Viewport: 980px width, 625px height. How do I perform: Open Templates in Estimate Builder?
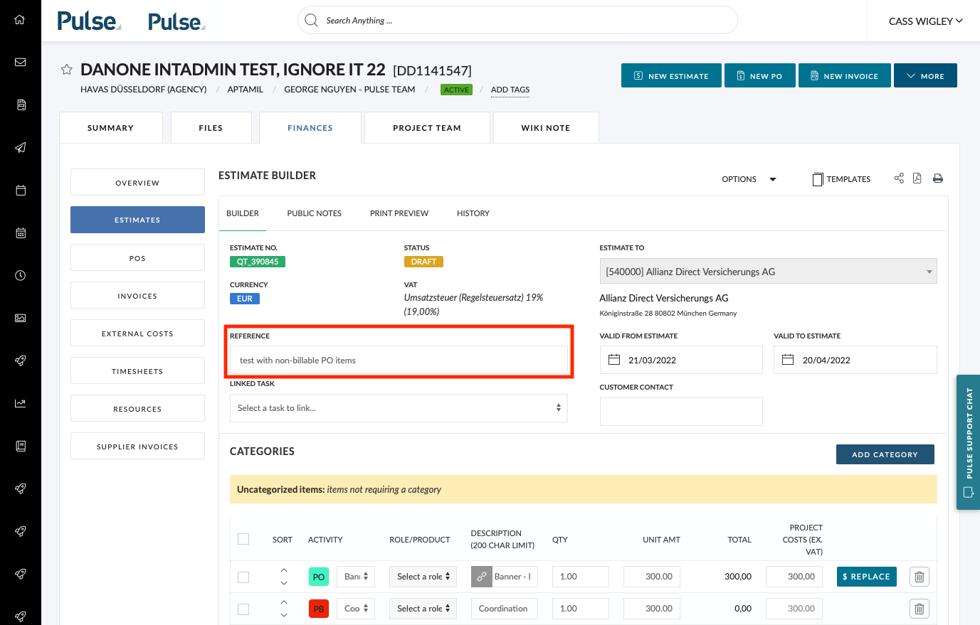pyautogui.click(x=842, y=179)
